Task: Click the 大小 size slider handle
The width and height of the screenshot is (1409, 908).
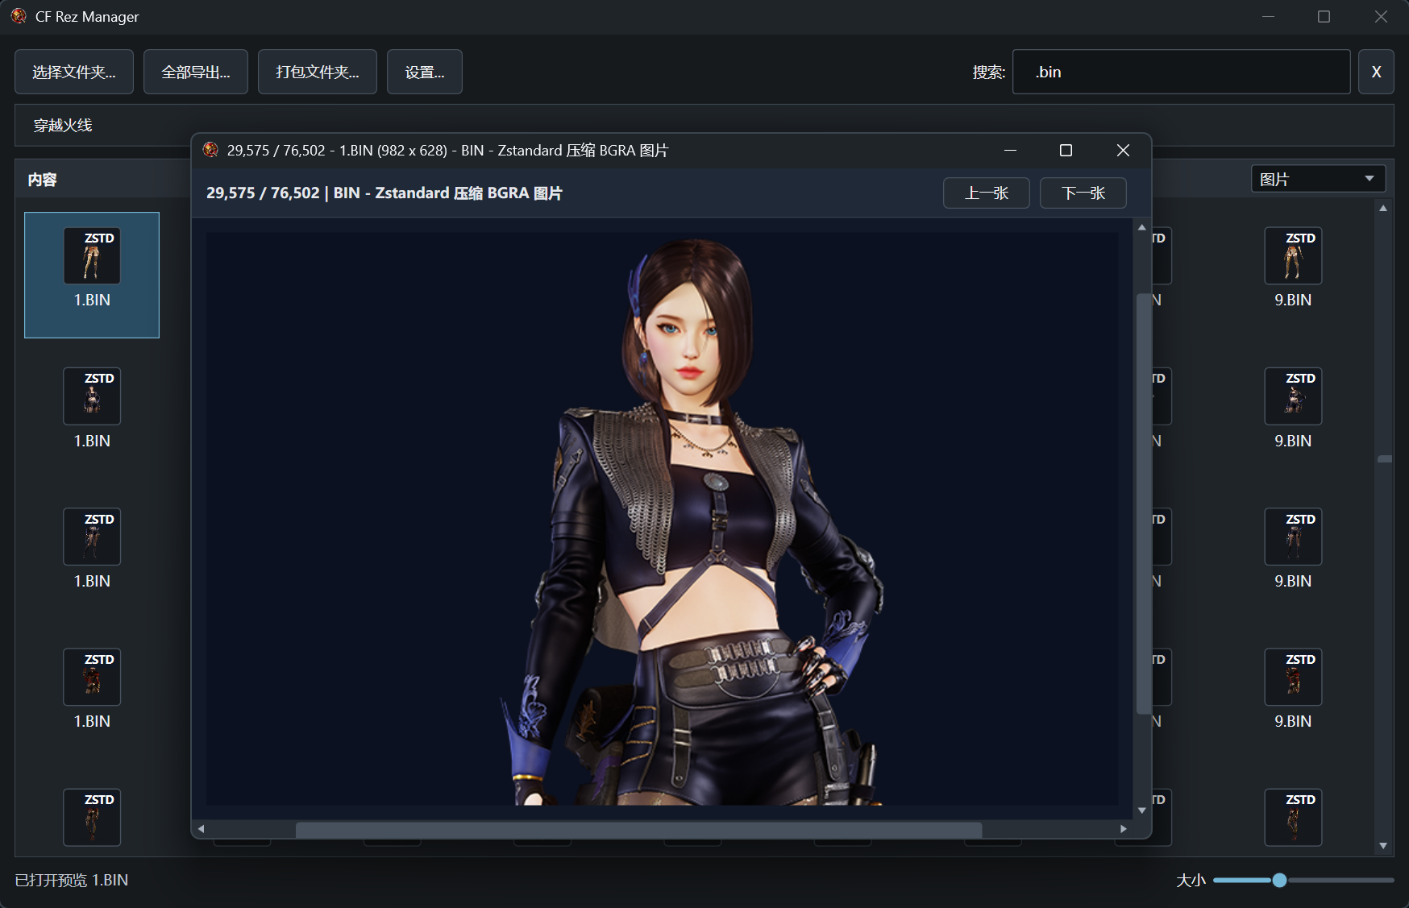Action: [1279, 881]
